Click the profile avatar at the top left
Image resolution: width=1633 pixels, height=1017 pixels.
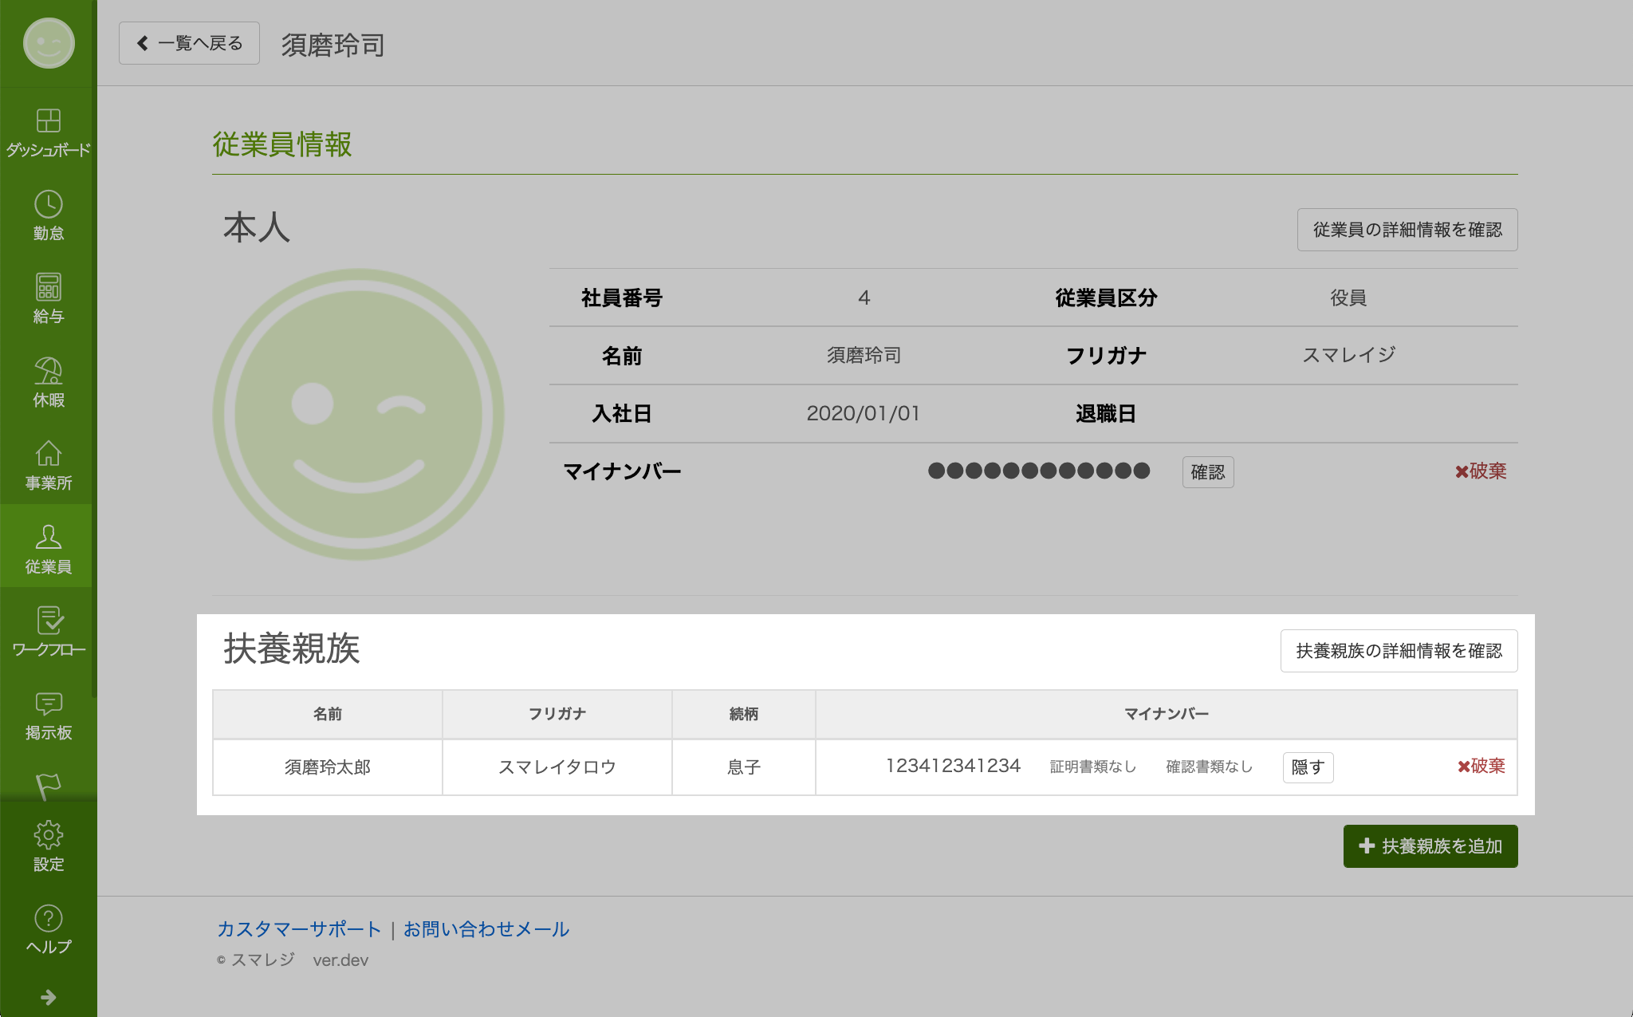coord(48,44)
